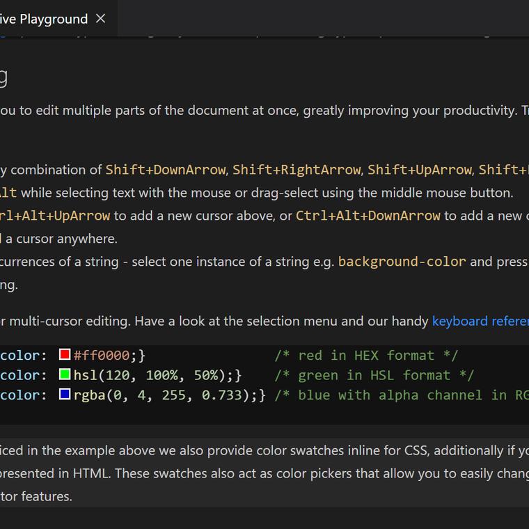The width and height of the screenshot is (529, 529).
Task: Click the Shift+UpArrow keybinding text
Action: click(x=419, y=170)
